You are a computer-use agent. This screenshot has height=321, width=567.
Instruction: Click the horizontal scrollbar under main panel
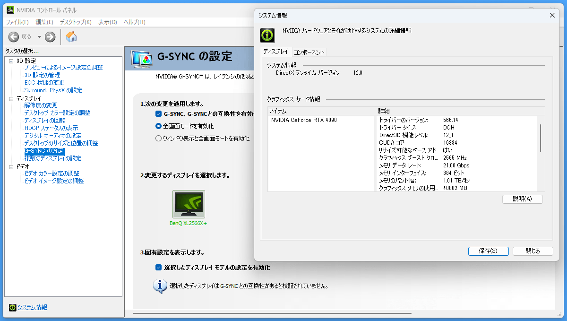[272, 313]
